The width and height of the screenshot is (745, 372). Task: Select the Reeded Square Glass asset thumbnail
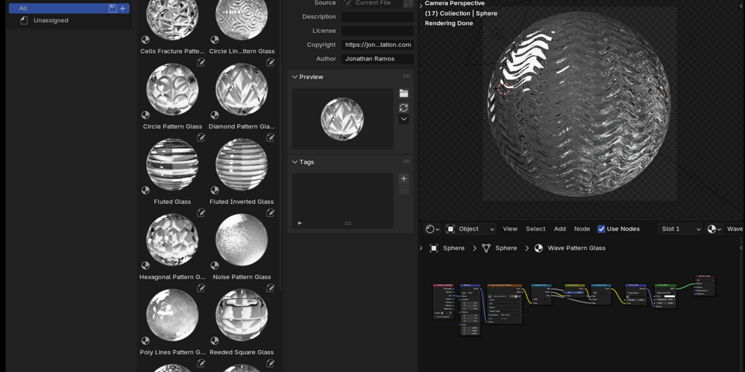click(x=242, y=316)
